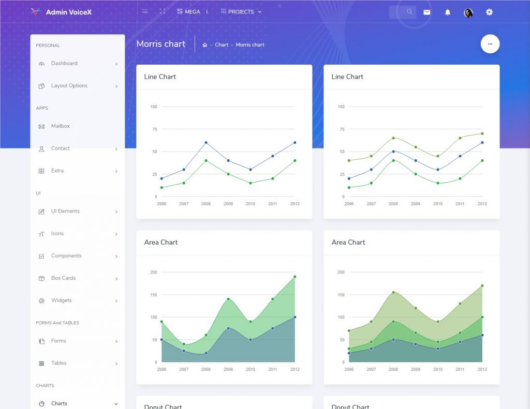This screenshot has width=530, height=409.
Task: Click the fullscreen toggle icon in header
Action: pos(162,11)
